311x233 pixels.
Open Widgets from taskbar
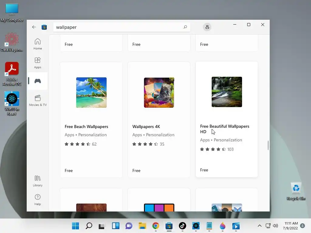pos(115,226)
